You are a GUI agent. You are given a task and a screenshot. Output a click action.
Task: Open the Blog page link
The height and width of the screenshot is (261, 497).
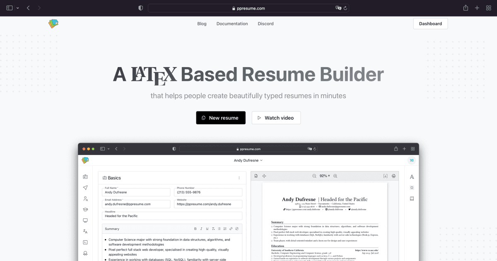point(202,24)
